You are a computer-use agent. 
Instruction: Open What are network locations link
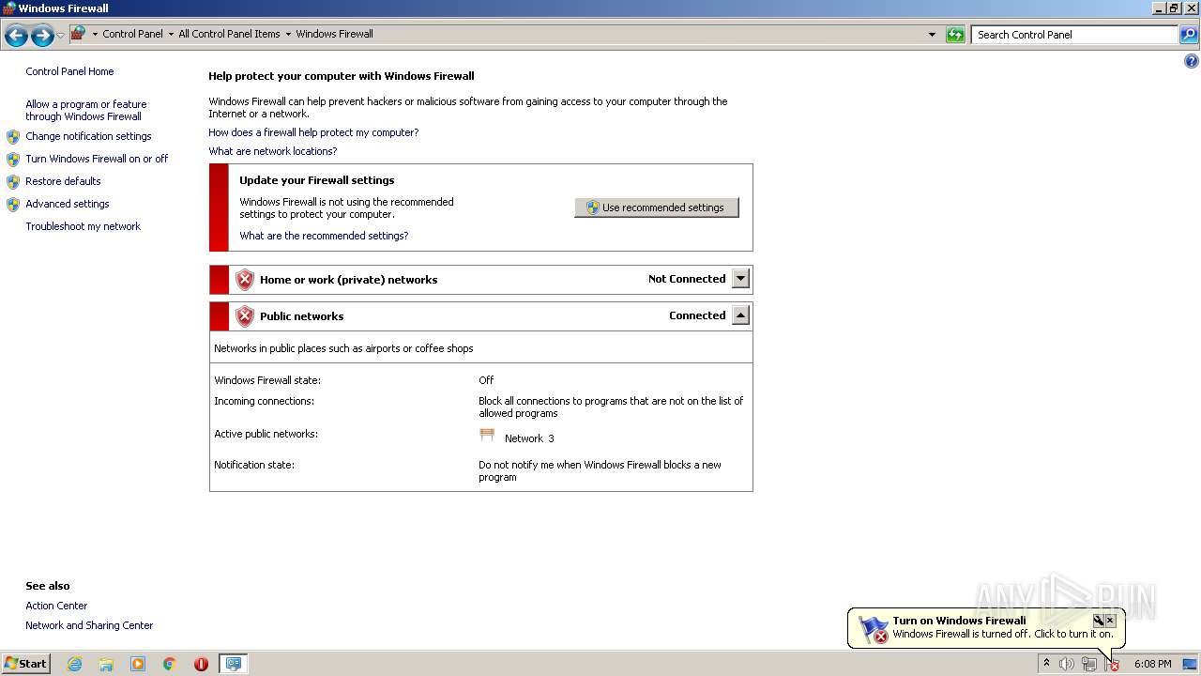tap(272, 151)
